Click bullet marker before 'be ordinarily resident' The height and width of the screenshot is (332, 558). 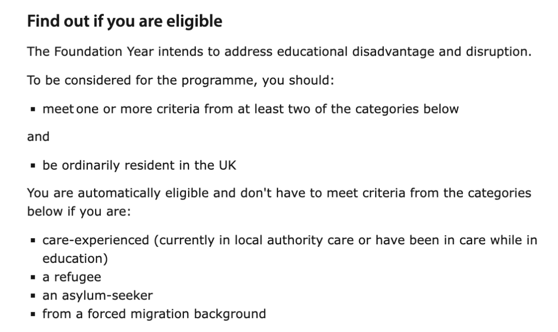pyautogui.click(x=33, y=165)
